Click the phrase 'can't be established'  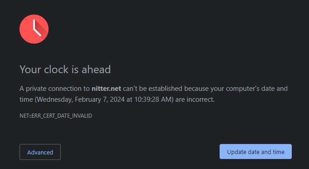coord(152,89)
